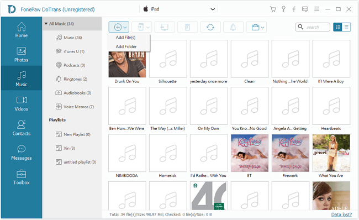Click the Playlists heading
This screenshot has width=359, height=220.
(x=57, y=120)
